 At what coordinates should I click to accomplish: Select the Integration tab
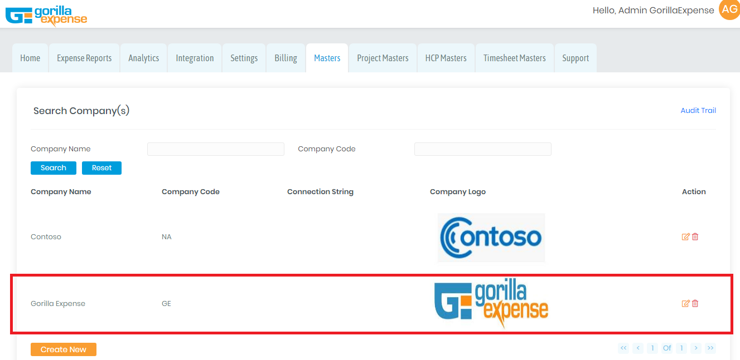195,58
